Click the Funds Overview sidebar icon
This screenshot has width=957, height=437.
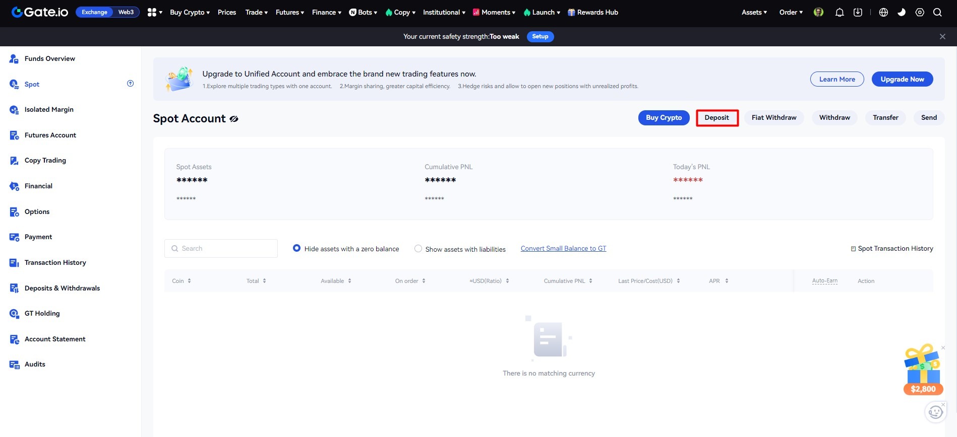pyautogui.click(x=14, y=59)
